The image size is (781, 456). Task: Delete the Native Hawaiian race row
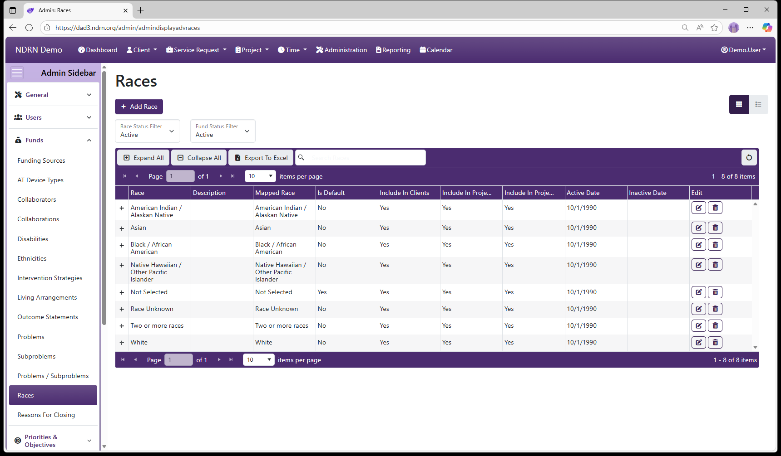[715, 265]
